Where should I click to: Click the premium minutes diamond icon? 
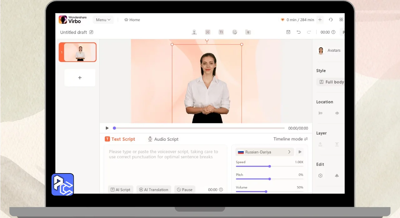coord(283,20)
